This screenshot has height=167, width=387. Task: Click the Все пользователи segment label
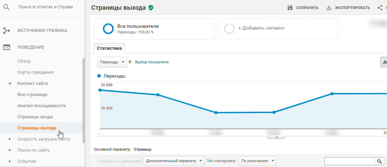138,26
